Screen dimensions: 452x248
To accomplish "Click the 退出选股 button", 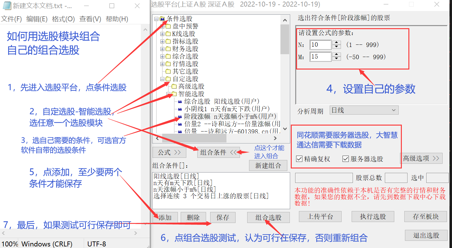I will [x=426, y=235].
